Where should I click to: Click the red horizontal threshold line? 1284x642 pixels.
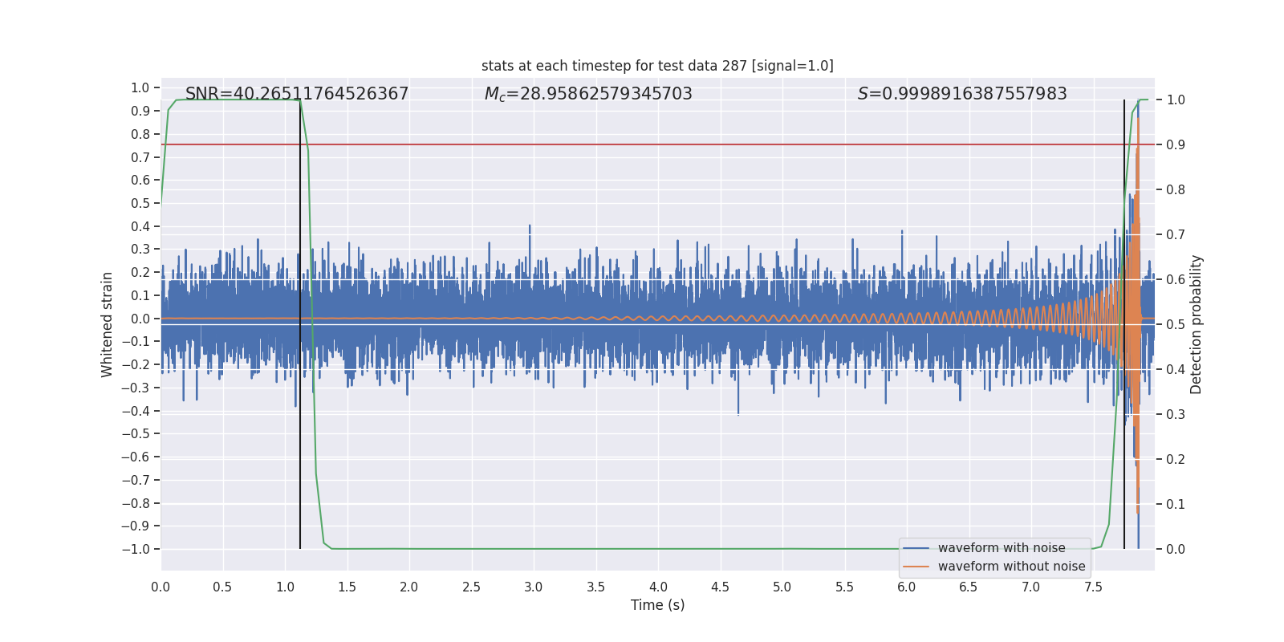pyautogui.click(x=642, y=144)
